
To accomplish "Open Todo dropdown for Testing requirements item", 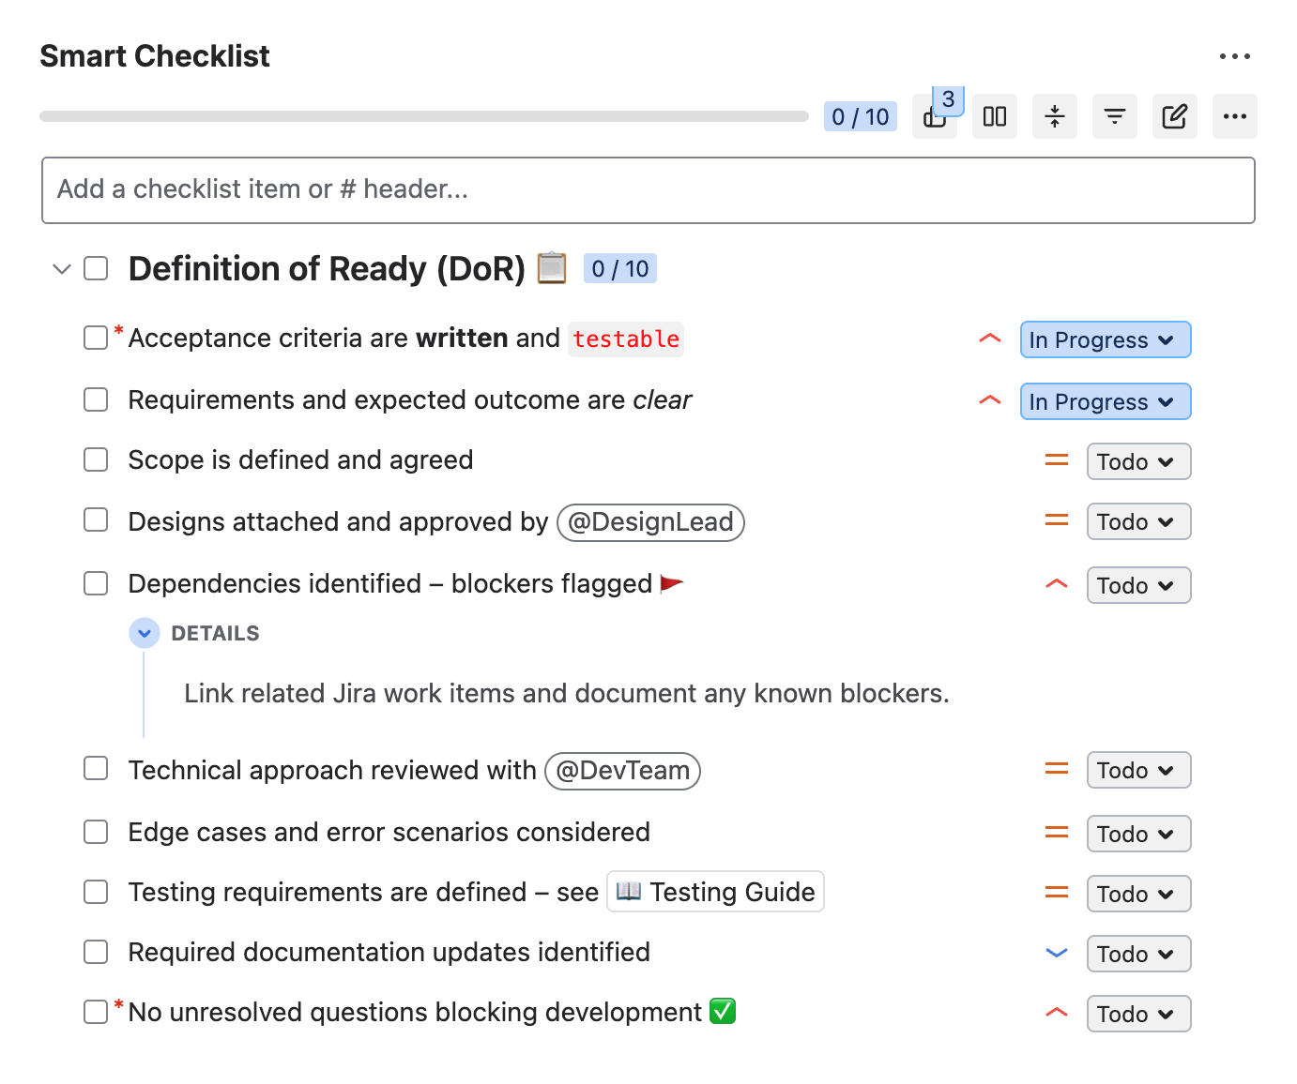I will pos(1138,894).
